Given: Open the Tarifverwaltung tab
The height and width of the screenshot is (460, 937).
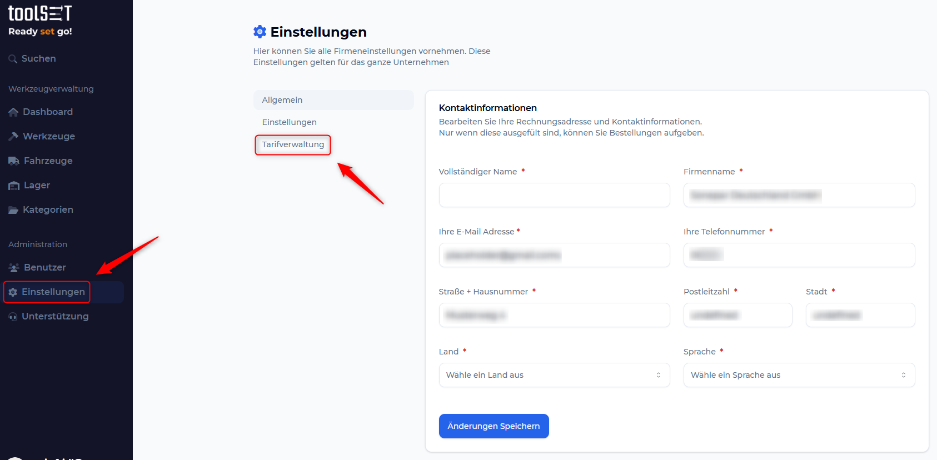Looking at the screenshot, I should (293, 144).
